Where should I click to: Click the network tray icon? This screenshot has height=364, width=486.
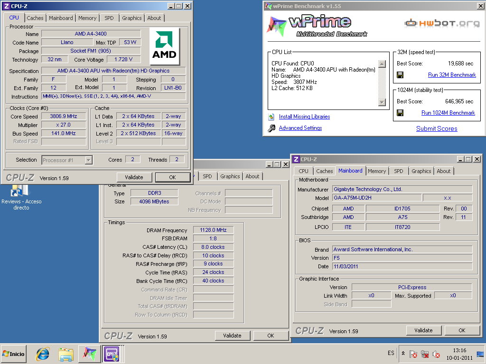[x=425, y=354]
